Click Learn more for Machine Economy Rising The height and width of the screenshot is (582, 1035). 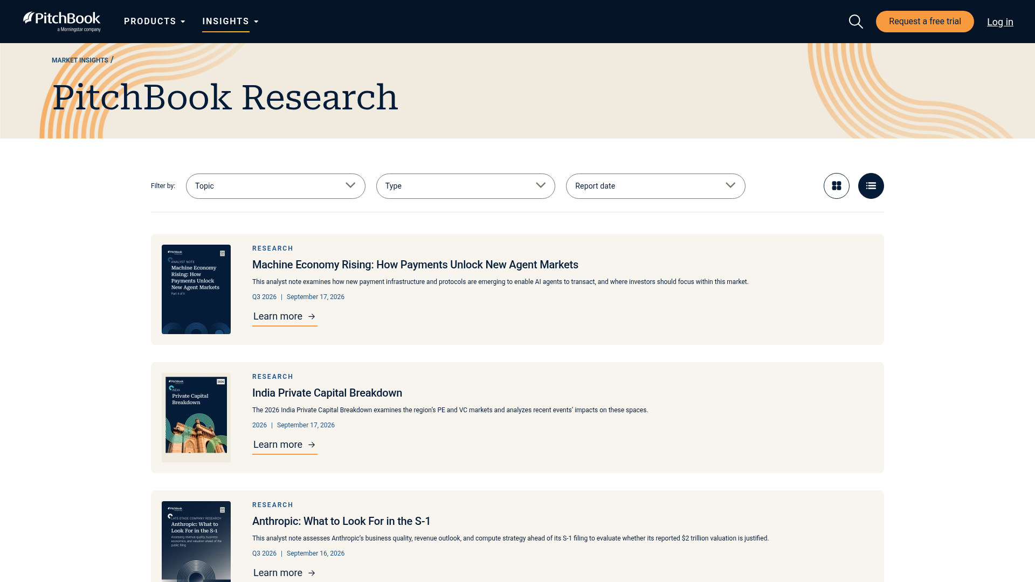(285, 317)
